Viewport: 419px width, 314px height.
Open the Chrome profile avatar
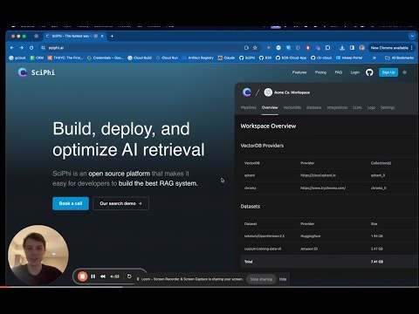pos(361,48)
